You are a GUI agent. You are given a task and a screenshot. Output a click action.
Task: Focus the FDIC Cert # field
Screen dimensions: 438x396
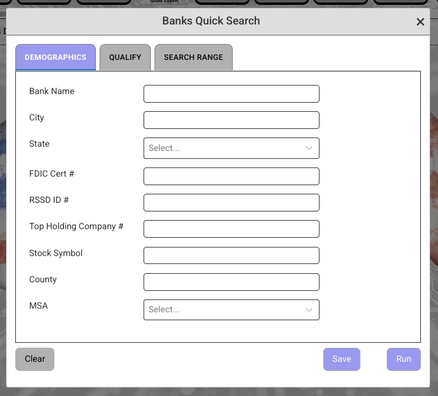[232, 176]
